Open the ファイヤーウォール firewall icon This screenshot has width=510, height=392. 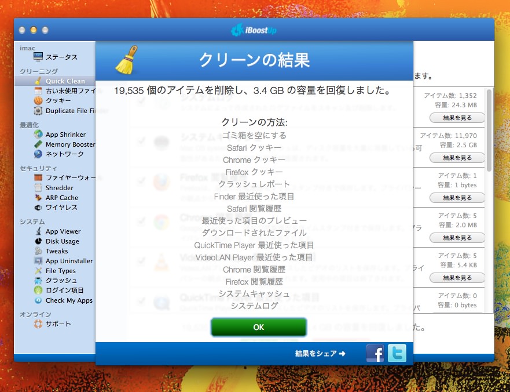click(x=38, y=177)
